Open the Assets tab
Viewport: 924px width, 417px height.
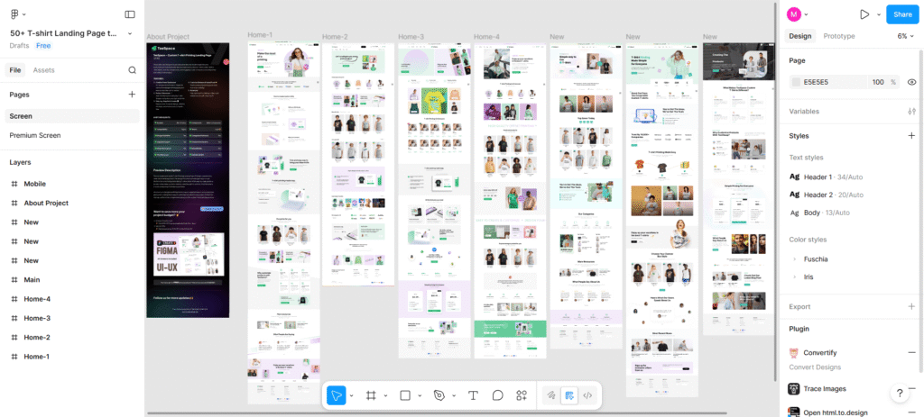coord(43,70)
